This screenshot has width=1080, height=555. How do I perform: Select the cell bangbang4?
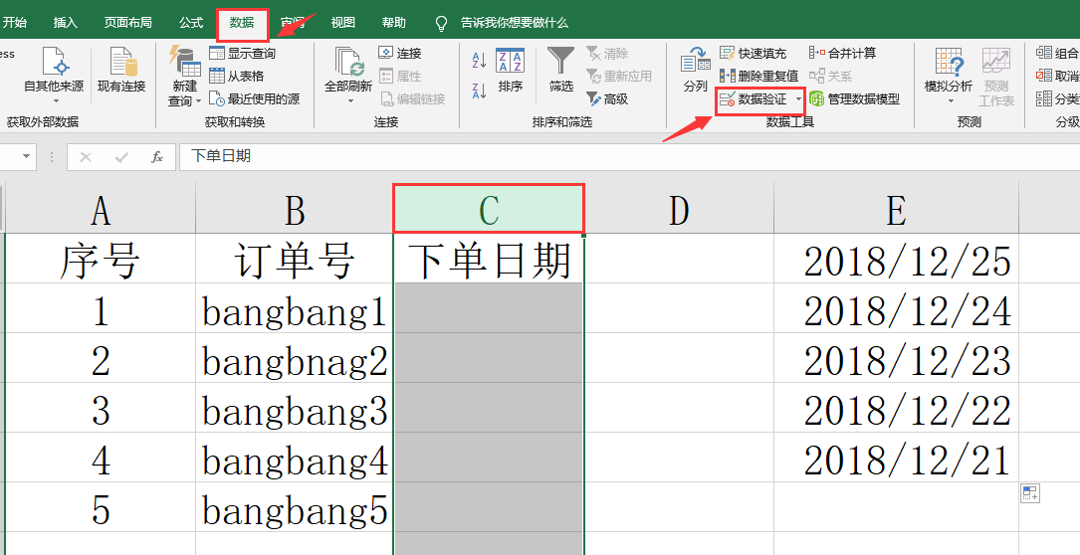pos(294,459)
